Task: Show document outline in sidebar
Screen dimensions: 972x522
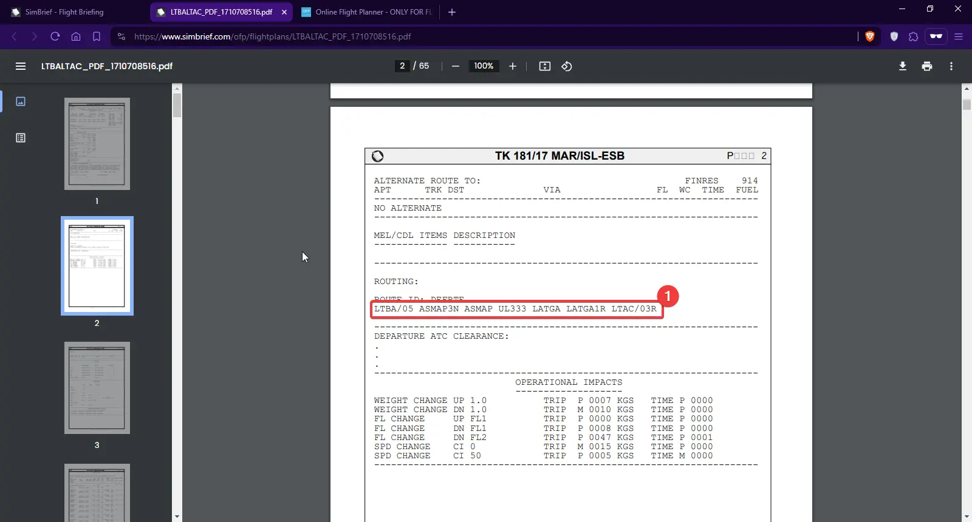Action: coord(21,138)
